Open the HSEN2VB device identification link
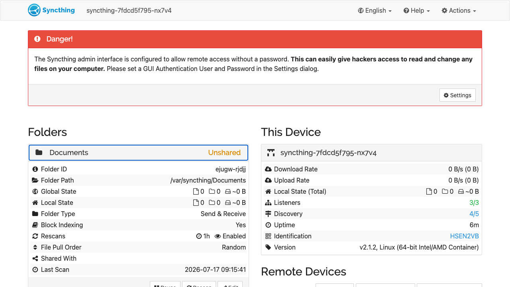Image resolution: width=510 pixels, height=287 pixels. click(x=465, y=236)
